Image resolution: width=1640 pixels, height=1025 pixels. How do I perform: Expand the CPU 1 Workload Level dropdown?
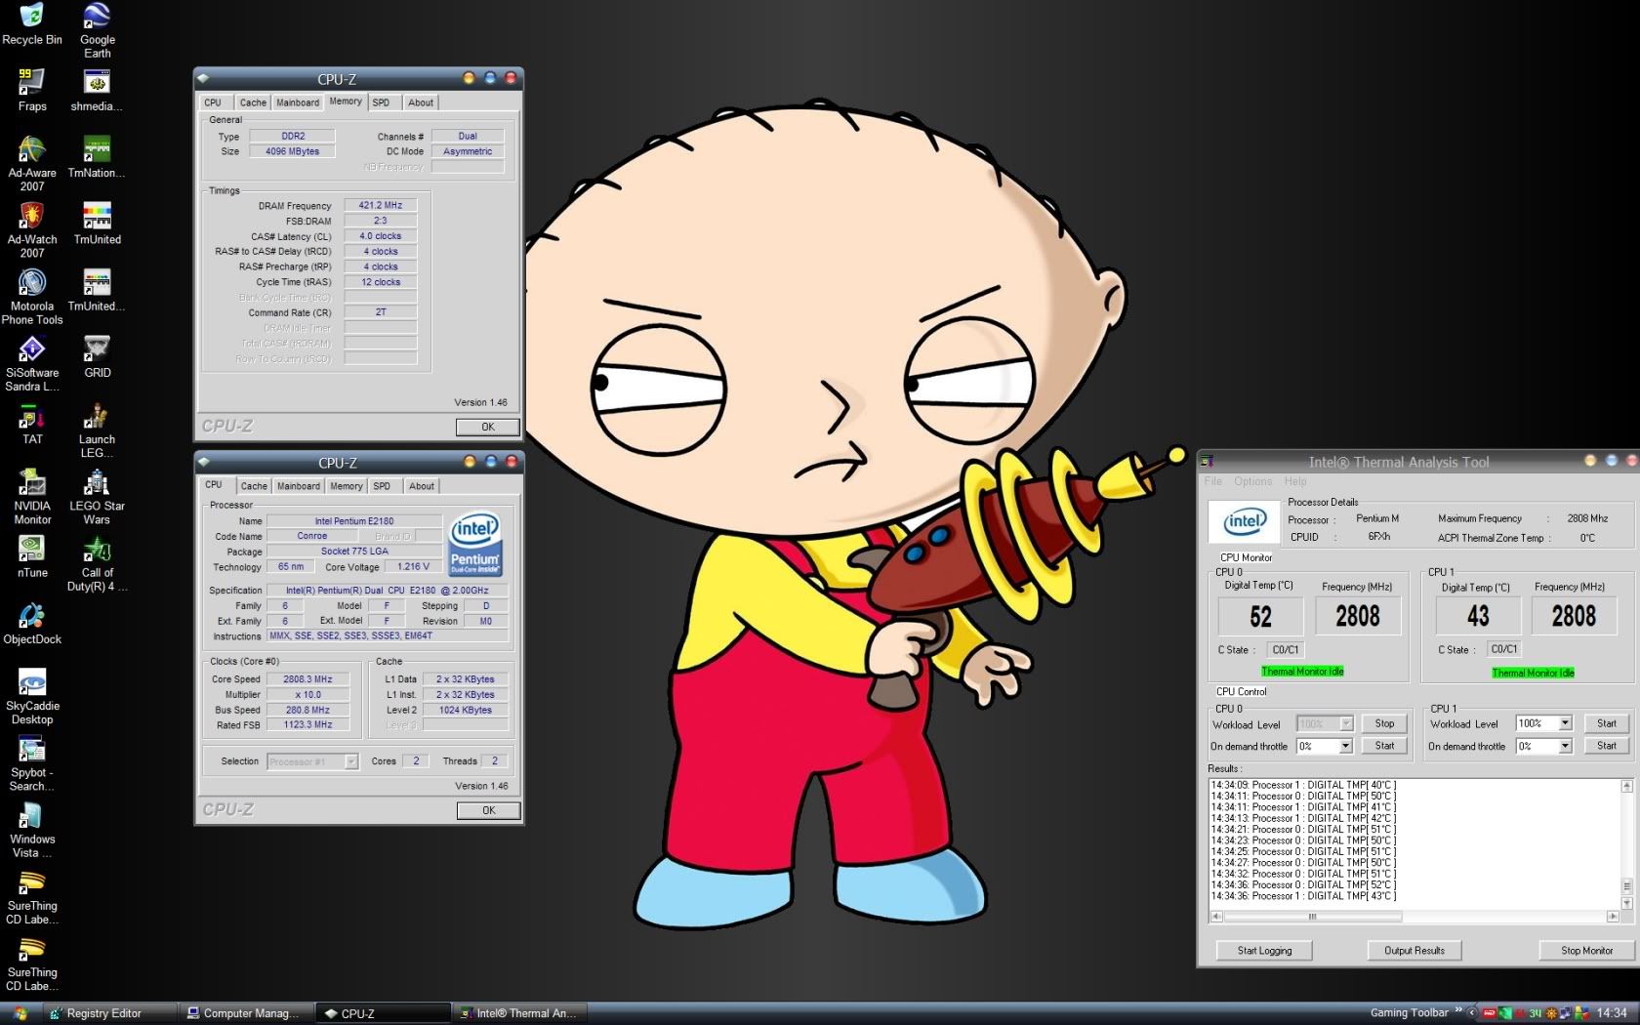tap(1565, 723)
